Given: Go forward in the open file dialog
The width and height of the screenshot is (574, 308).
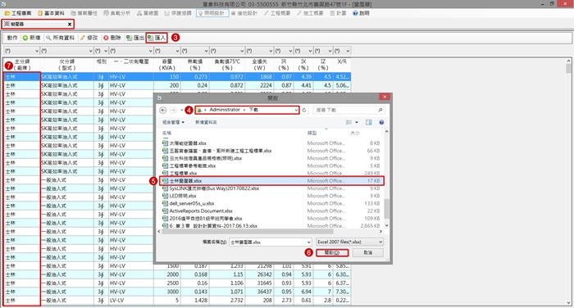Looking at the screenshot, I should tap(173, 110).
